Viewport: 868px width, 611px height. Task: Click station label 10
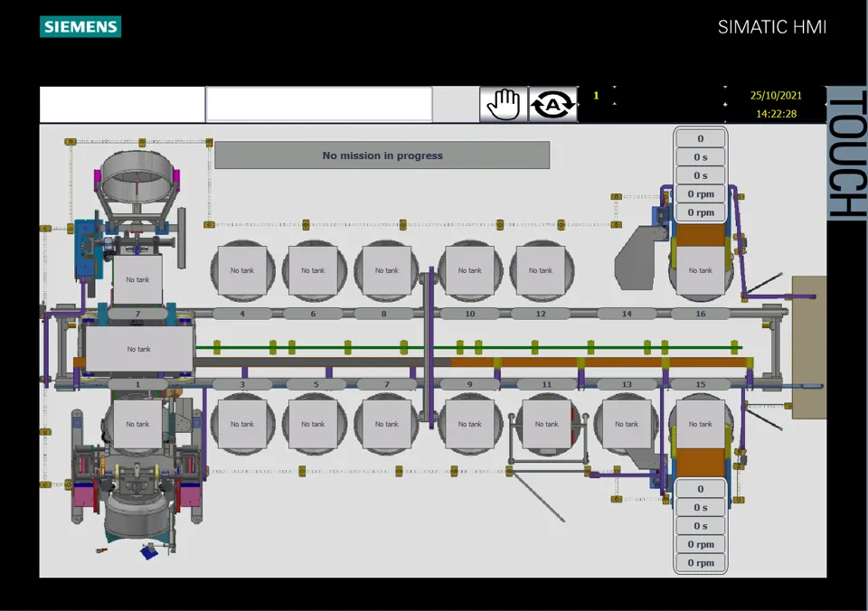pos(470,314)
